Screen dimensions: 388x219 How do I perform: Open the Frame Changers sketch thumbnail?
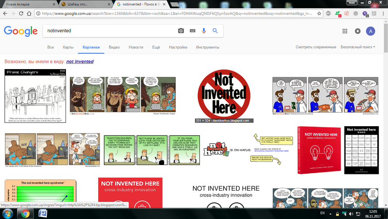pos(35,96)
